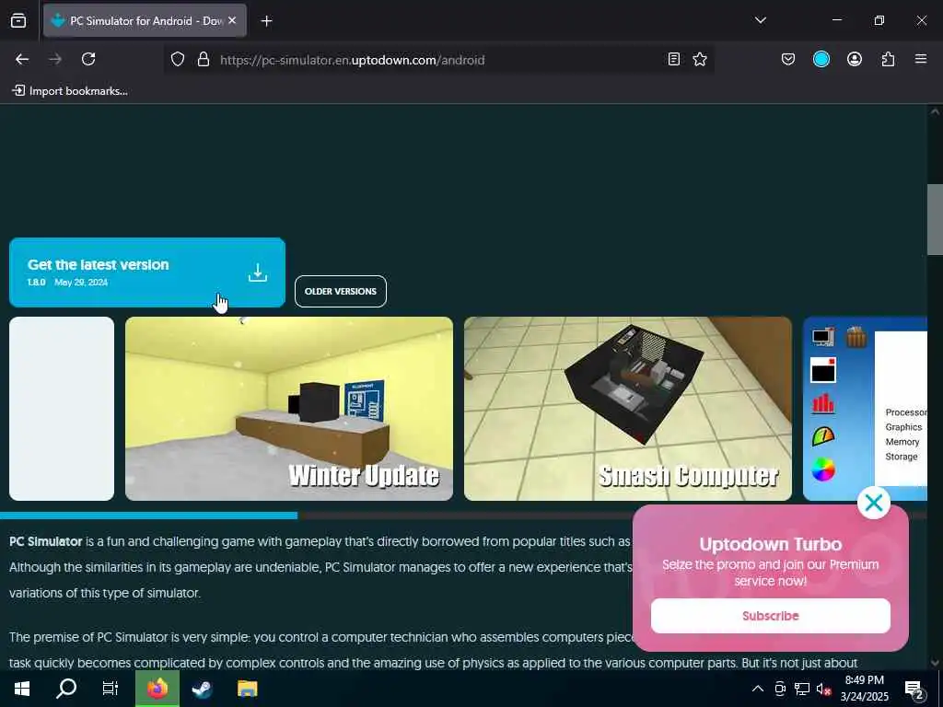Viewport: 943px width, 707px height.
Task: Open network status tray icon
Action: coord(802,689)
